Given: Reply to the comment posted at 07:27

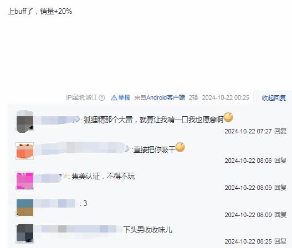Looking at the screenshot, I should click(280, 131).
